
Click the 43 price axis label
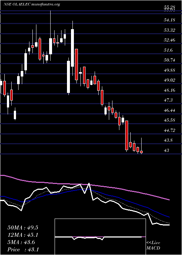coord(167,150)
